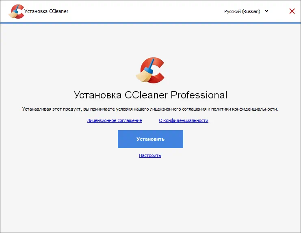Click the dropdown arrow beside the language
Viewport: 301px width, 233px height.
coord(266,11)
